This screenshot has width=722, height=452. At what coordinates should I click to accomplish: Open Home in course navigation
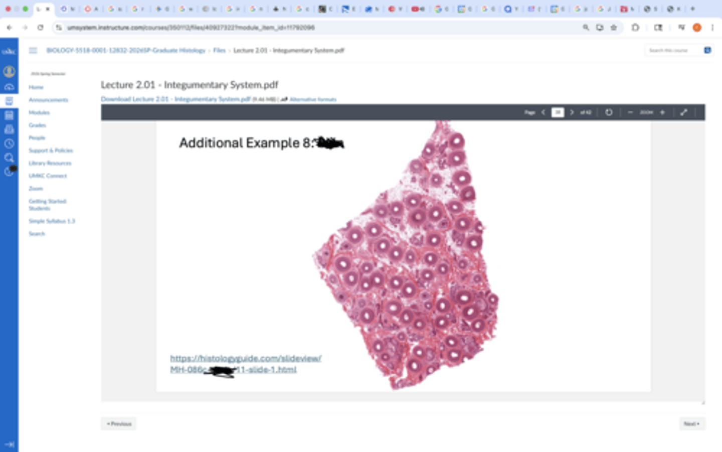pos(36,87)
